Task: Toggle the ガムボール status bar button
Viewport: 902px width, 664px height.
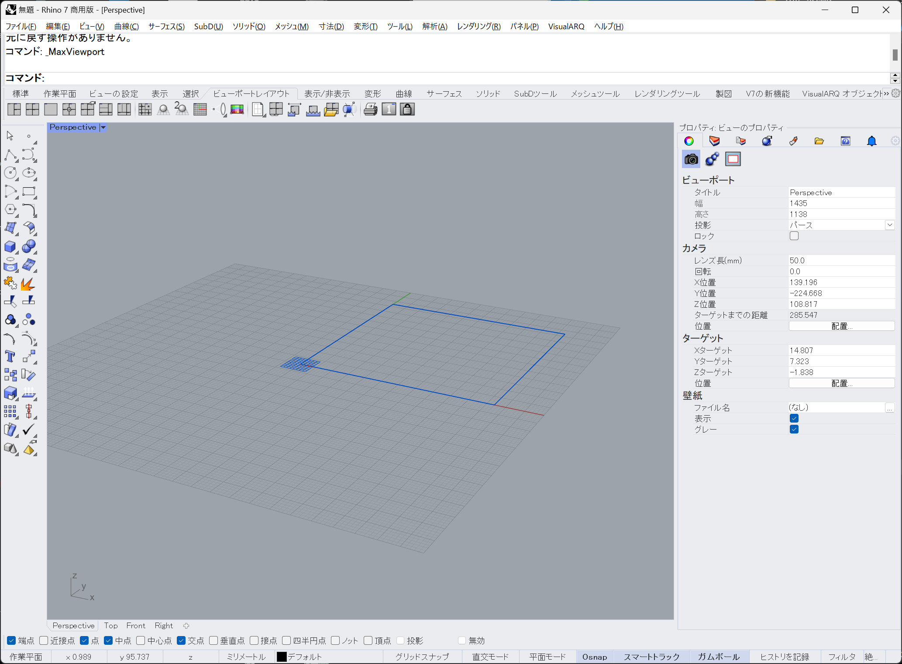Action: [x=718, y=657]
